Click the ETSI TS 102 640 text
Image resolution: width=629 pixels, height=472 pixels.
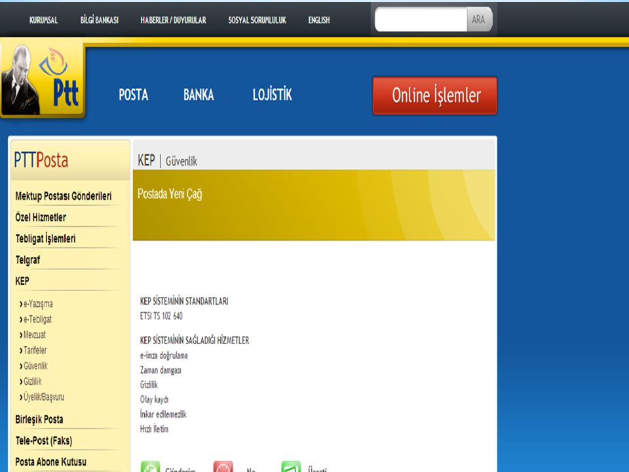point(161,316)
